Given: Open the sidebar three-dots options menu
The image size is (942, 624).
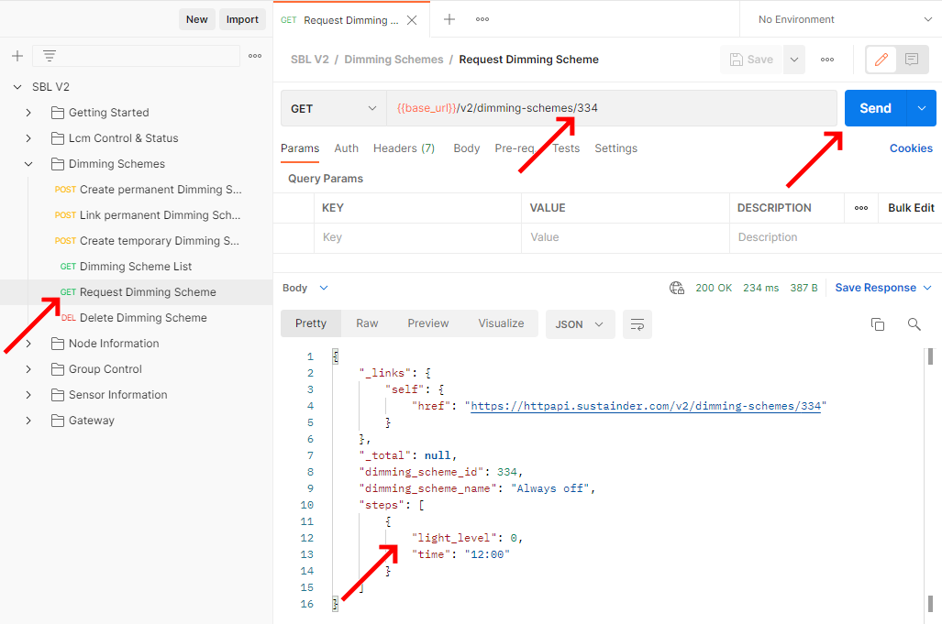Looking at the screenshot, I should click(255, 56).
